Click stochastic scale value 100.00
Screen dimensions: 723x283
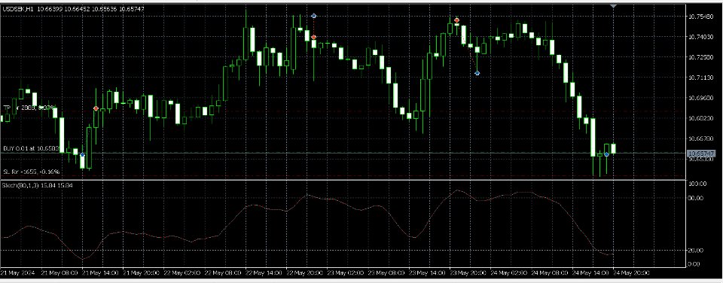tap(697, 184)
